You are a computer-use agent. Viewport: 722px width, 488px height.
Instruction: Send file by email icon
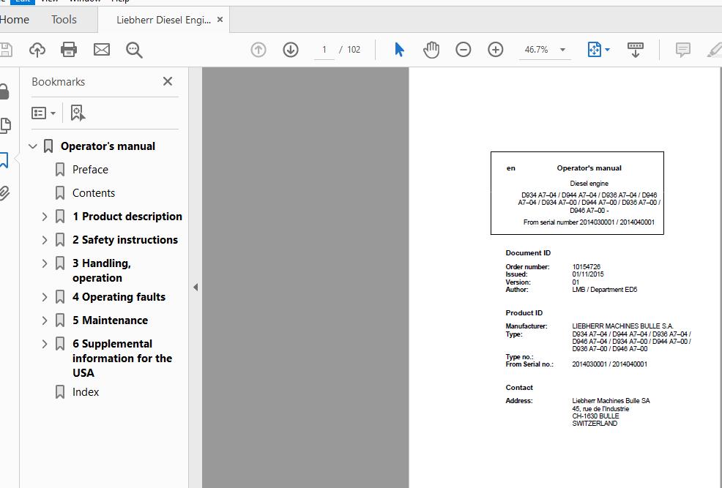pyautogui.click(x=102, y=50)
